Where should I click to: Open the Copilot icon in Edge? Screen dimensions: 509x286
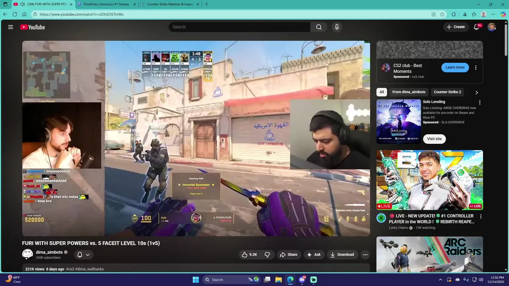click(503, 14)
